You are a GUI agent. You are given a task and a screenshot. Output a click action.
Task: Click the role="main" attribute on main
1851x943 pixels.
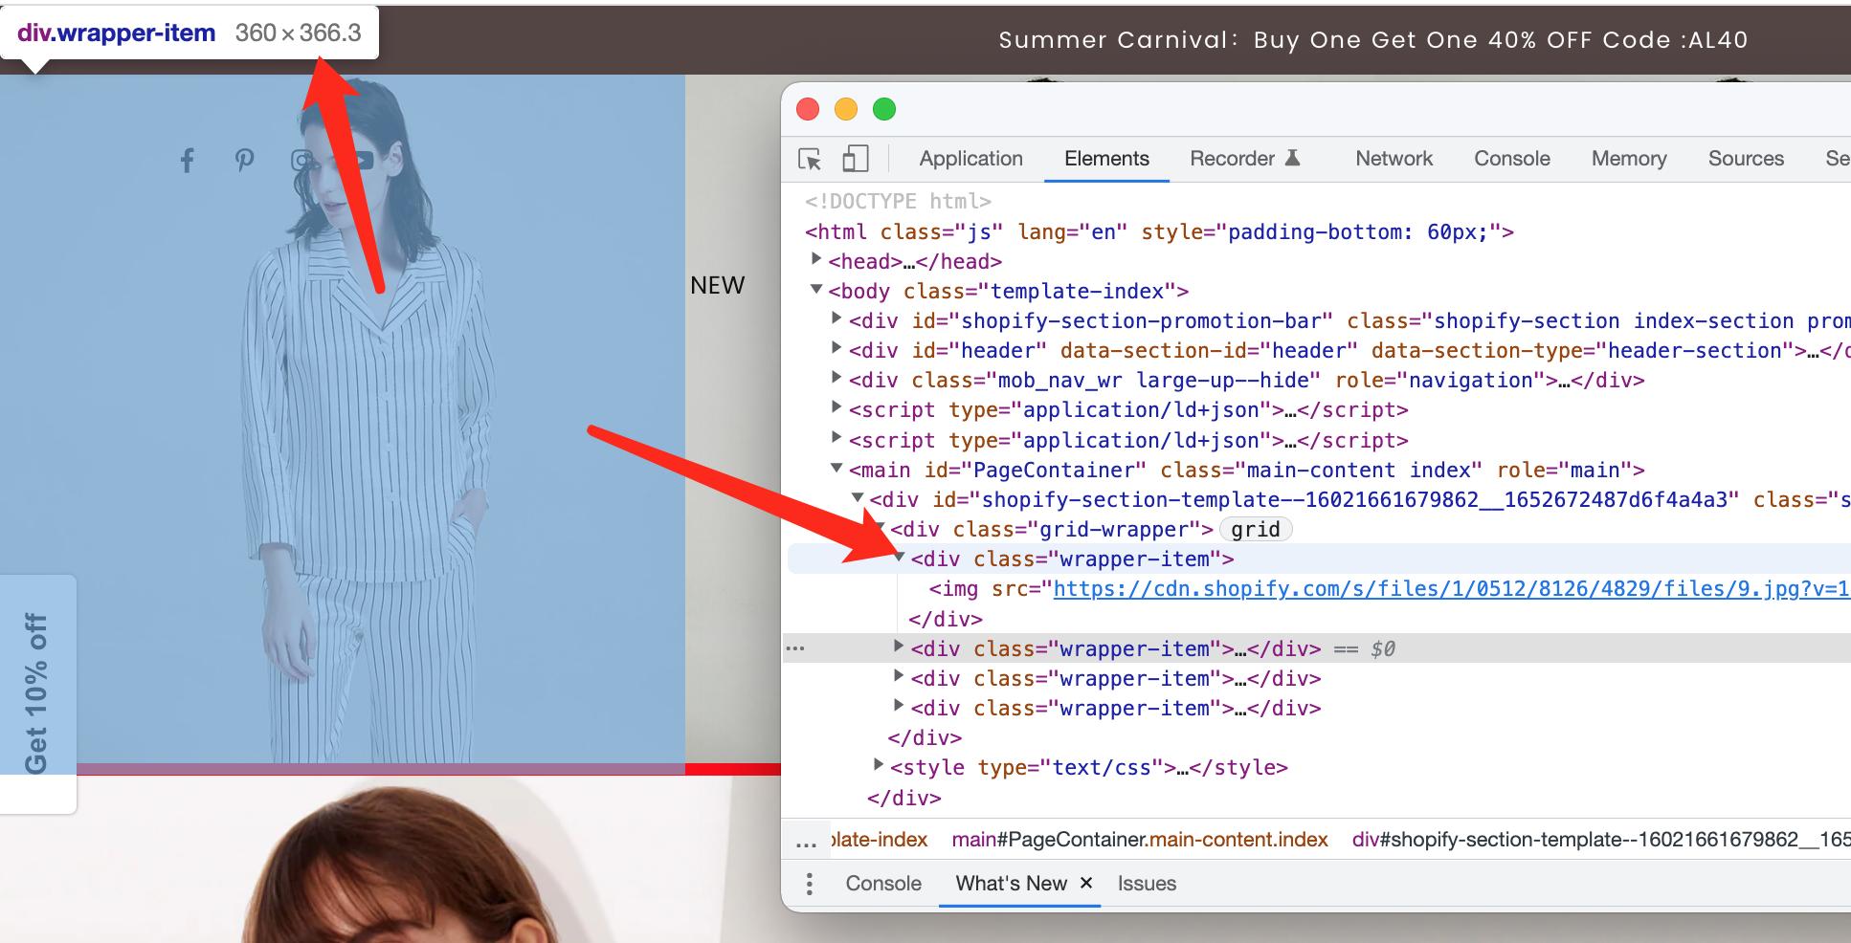tap(1564, 471)
